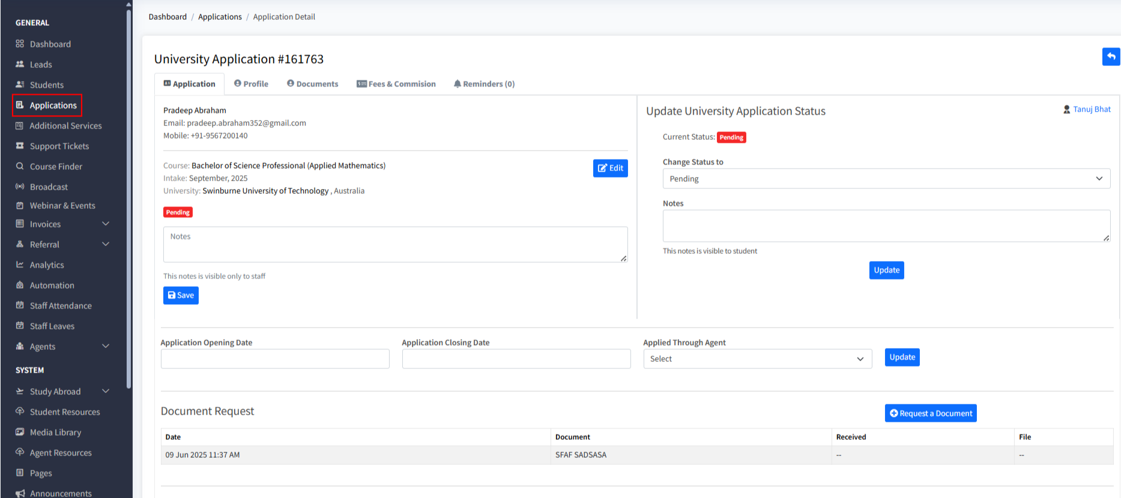Click the Course Finder search icon
1121x498 pixels.
tap(20, 166)
